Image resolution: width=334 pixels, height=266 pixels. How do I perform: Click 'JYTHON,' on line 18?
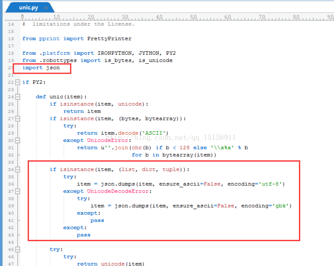pyautogui.click(x=150, y=53)
